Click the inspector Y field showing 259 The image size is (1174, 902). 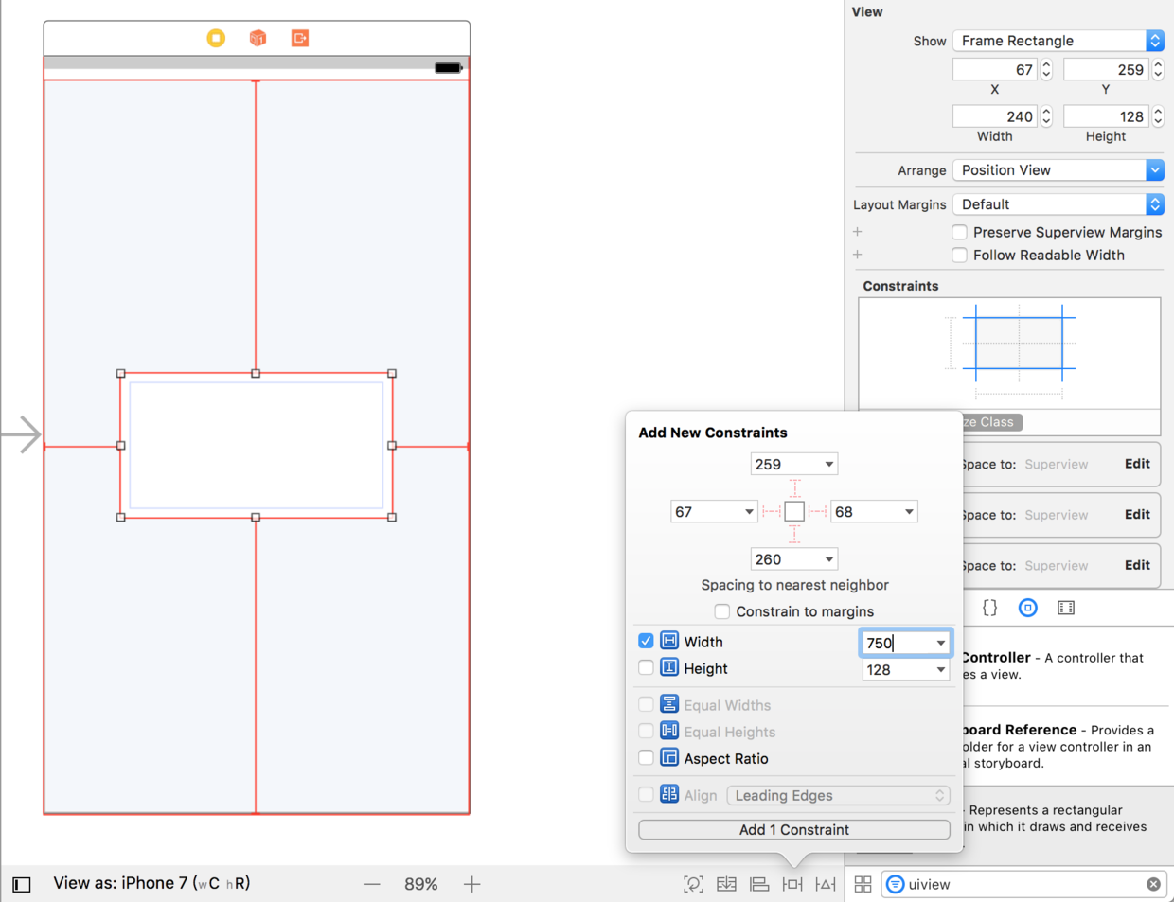coord(1106,69)
